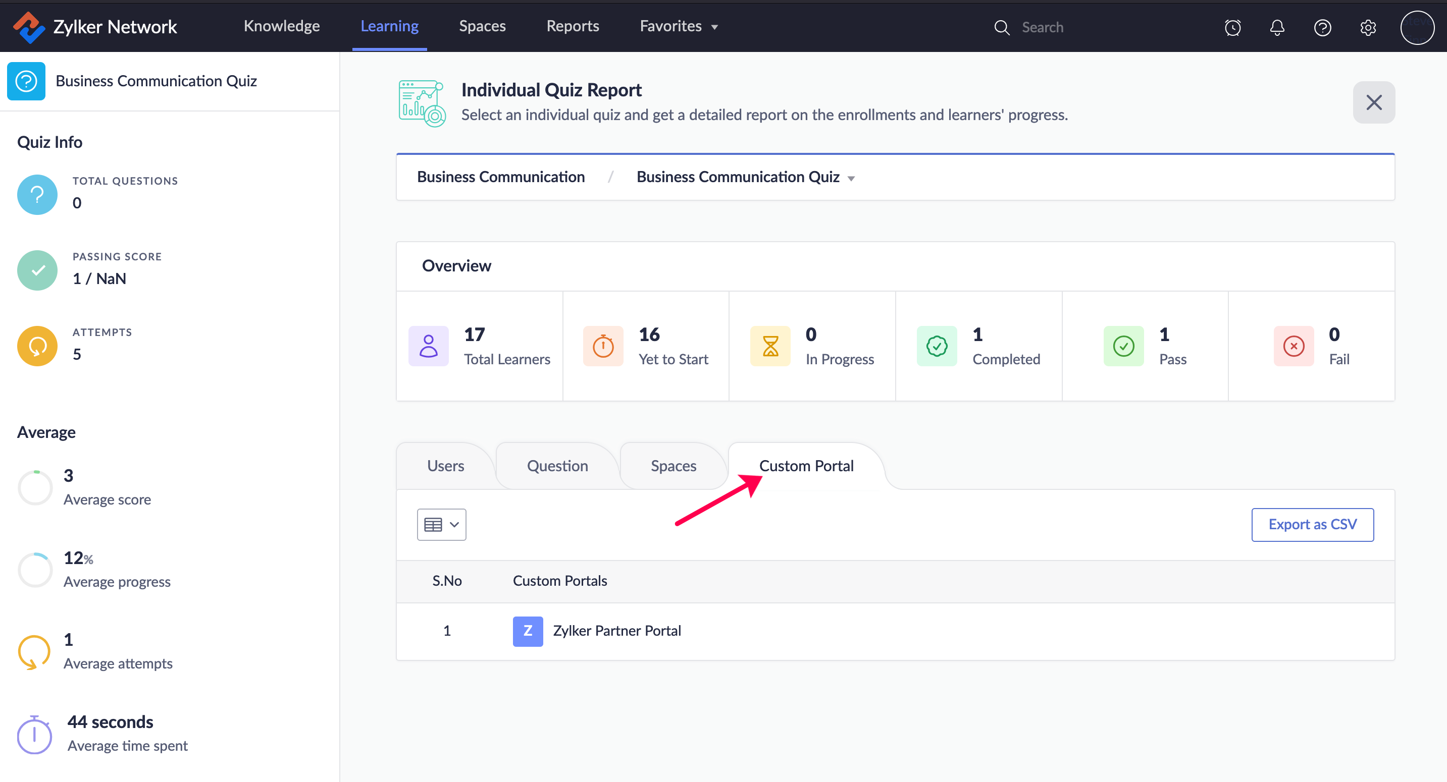Open the table view options dropdown
Image resolution: width=1447 pixels, height=782 pixels.
[x=441, y=524]
